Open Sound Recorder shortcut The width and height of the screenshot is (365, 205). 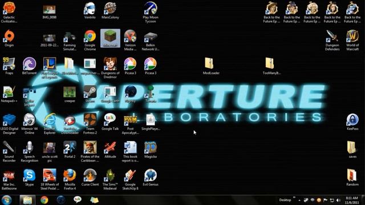click(9, 152)
